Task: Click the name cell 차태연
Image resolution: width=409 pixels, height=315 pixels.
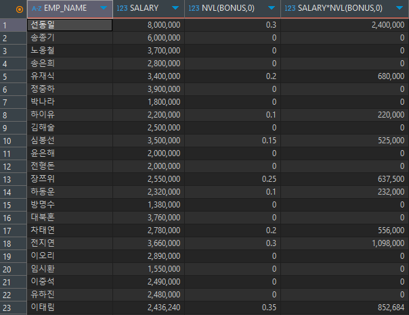Action: tap(70, 231)
